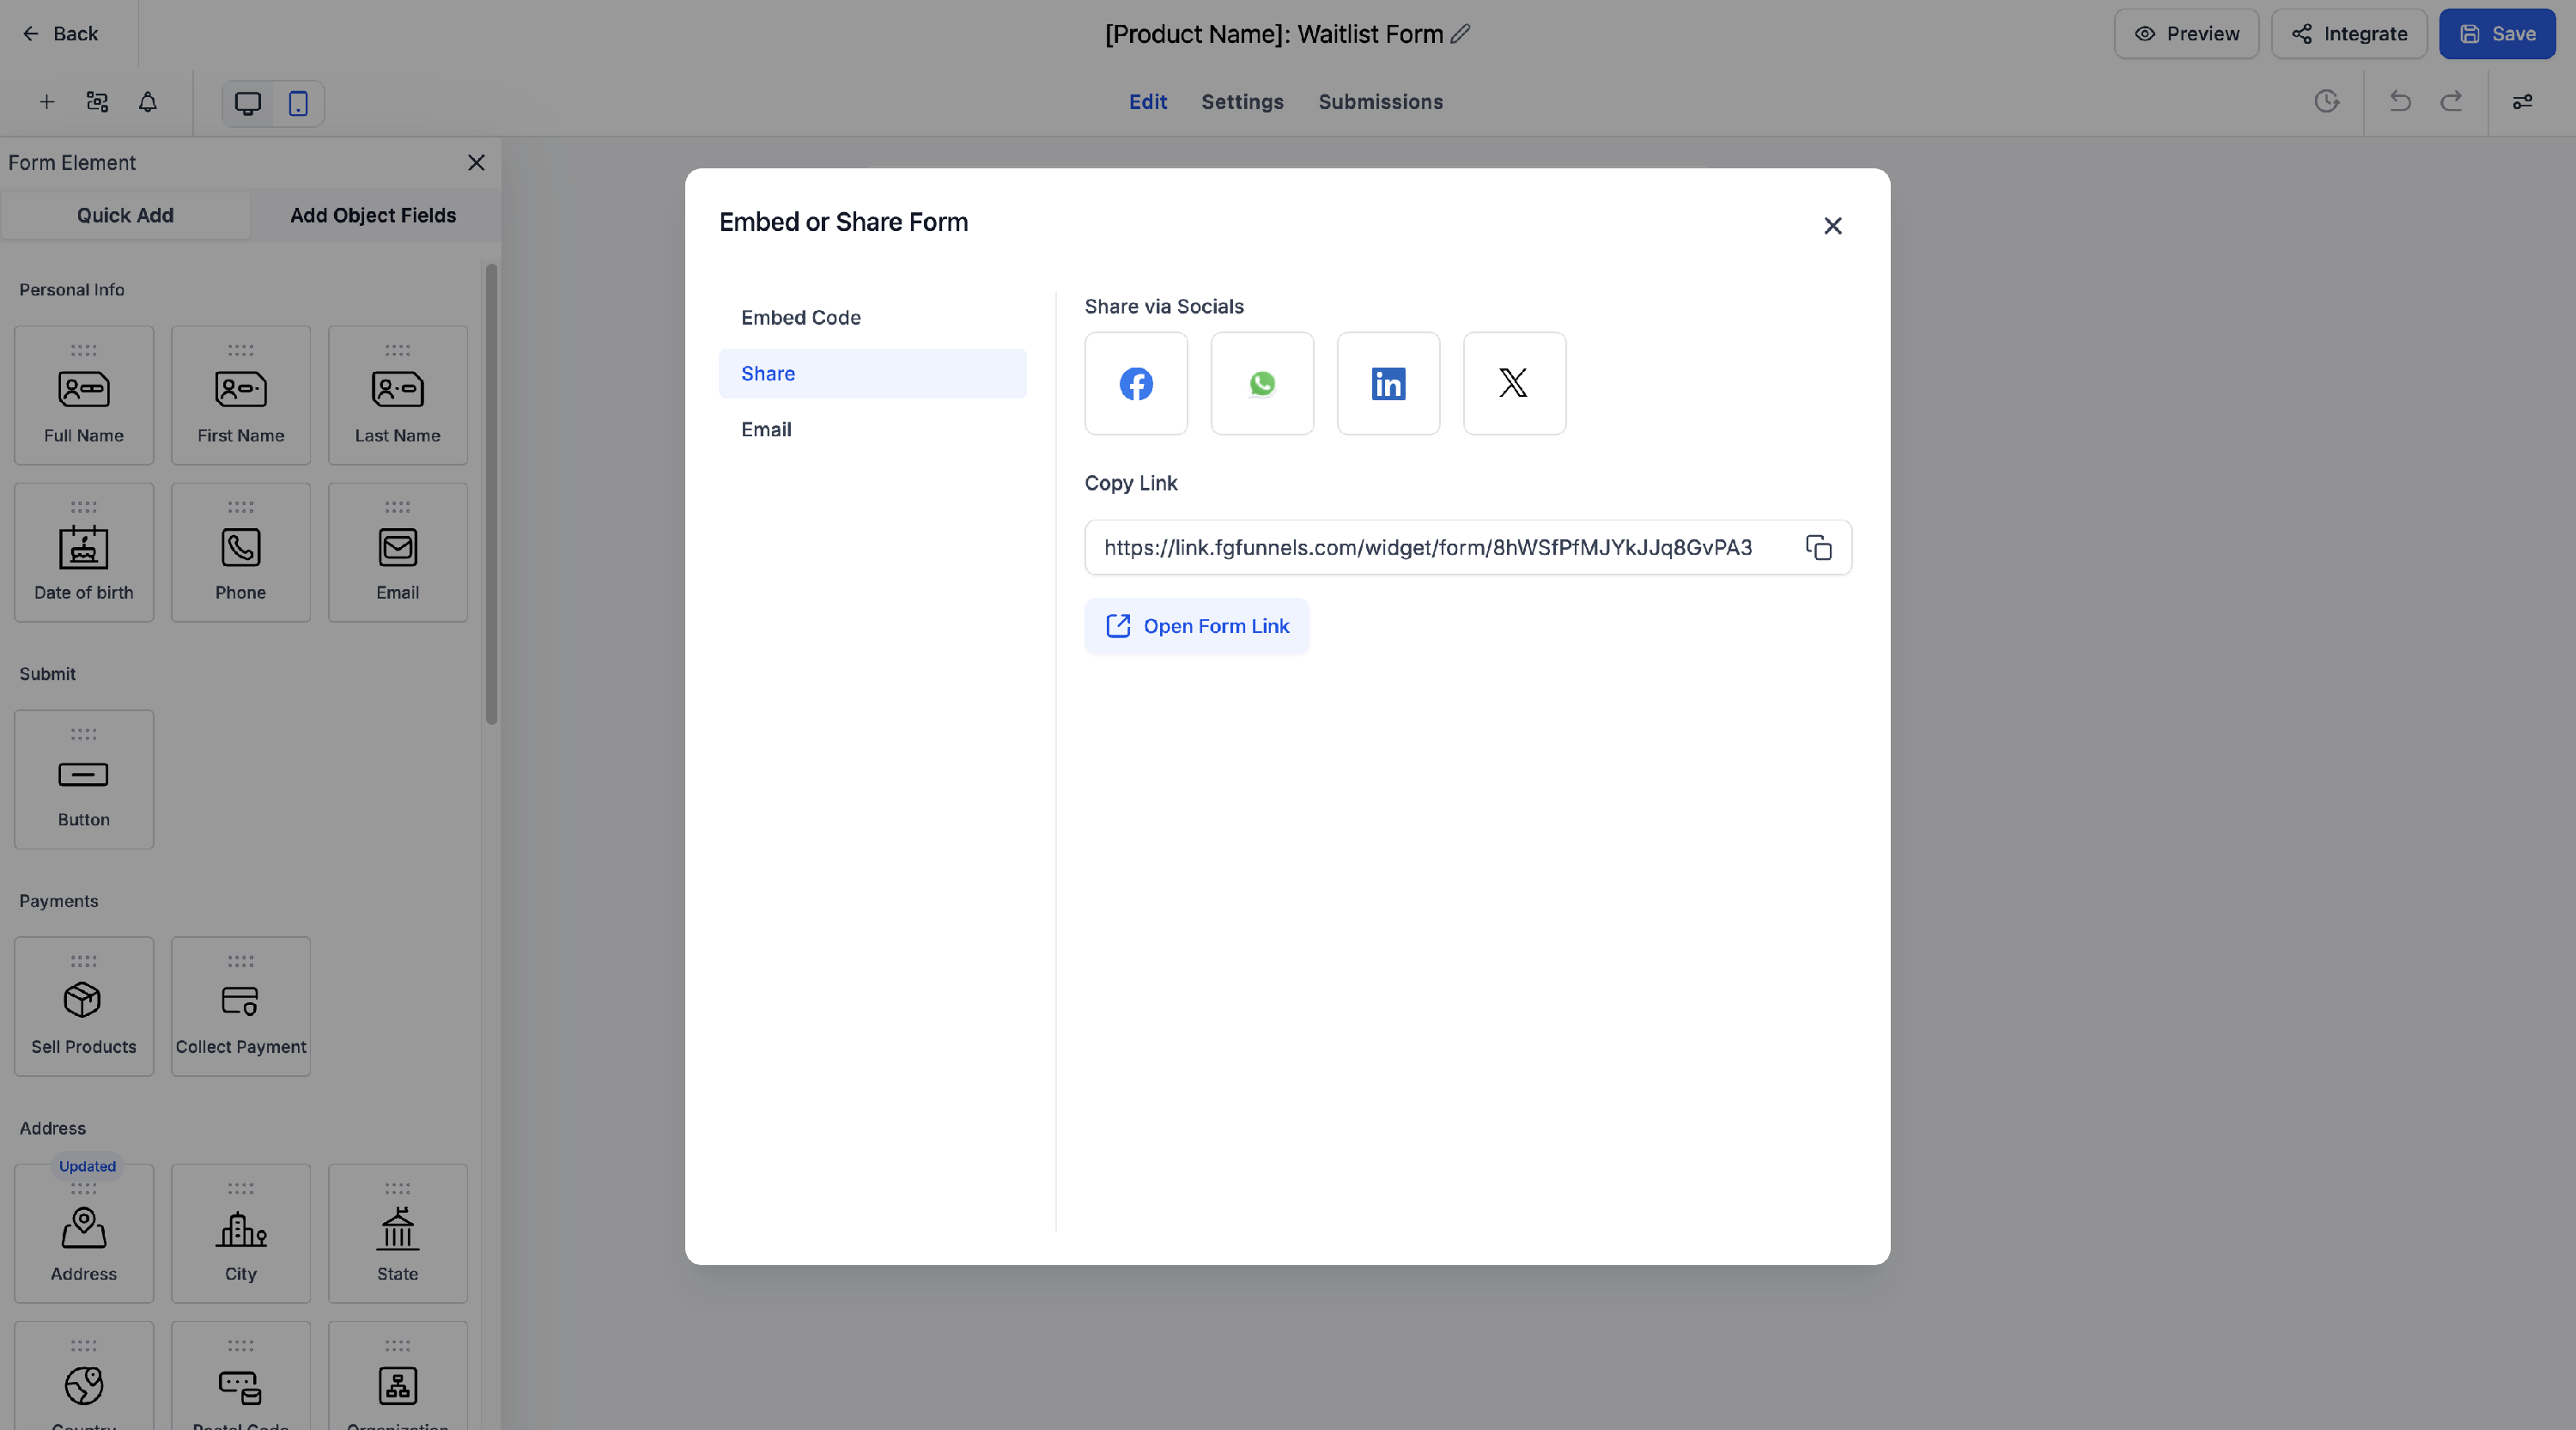2576x1430 pixels.
Task: Enable the Email form element
Action: [397, 552]
